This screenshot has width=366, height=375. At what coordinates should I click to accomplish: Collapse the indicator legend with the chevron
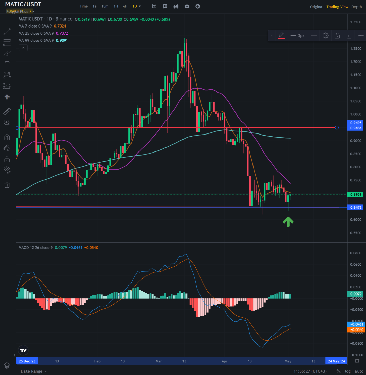23,48
